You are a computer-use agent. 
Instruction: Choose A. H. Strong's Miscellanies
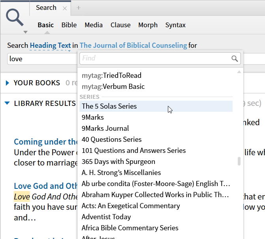(x=156, y=173)
